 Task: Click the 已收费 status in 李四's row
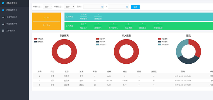pos(67,80)
